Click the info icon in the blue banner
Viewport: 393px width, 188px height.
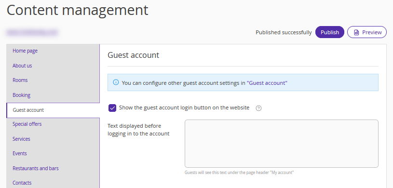click(116, 82)
